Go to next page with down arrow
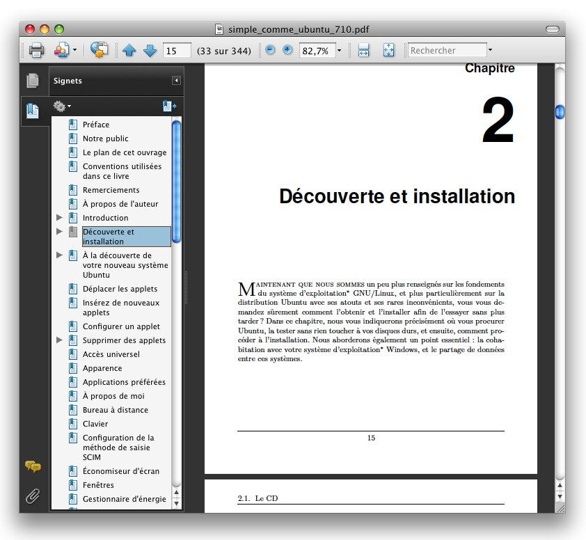586x540 pixels. (x=150, y=50)
